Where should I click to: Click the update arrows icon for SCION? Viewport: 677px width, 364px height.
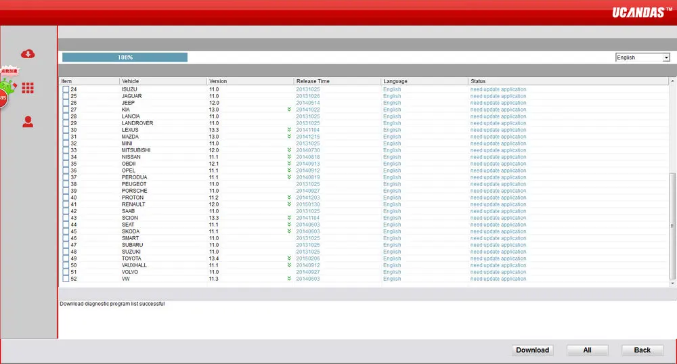(x=289, y=218)
